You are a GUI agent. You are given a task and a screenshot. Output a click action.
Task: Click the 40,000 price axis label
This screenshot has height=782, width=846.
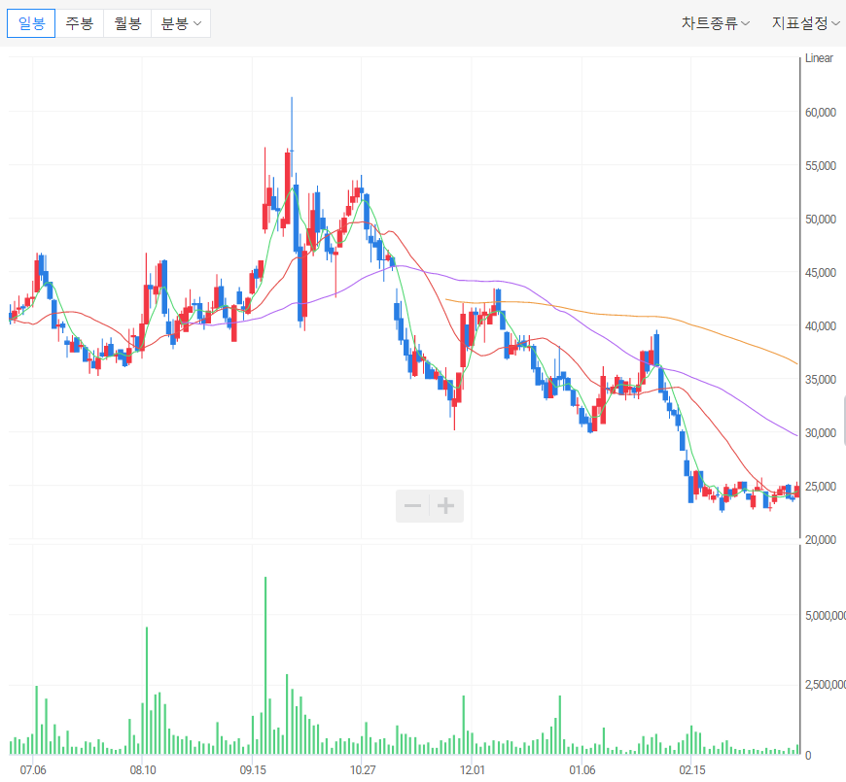pos(821,326)
